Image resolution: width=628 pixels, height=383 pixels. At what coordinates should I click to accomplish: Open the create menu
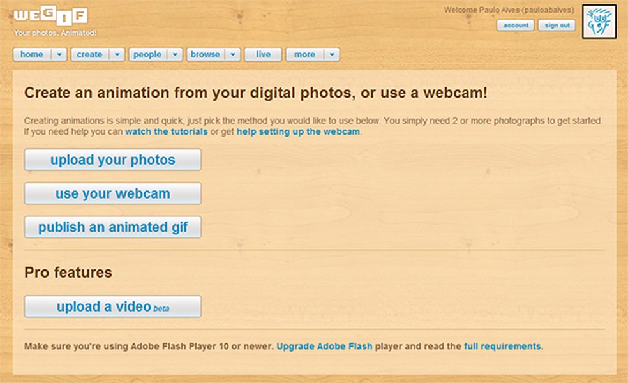click(91, 54)
